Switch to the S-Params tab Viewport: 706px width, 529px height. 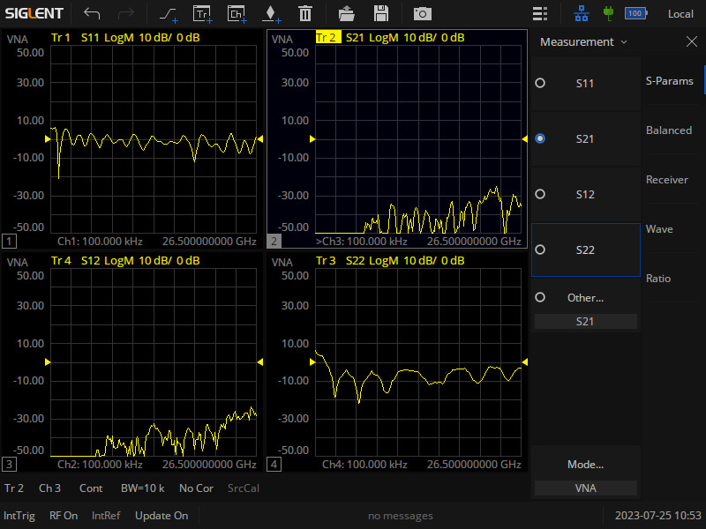[670, 81]
